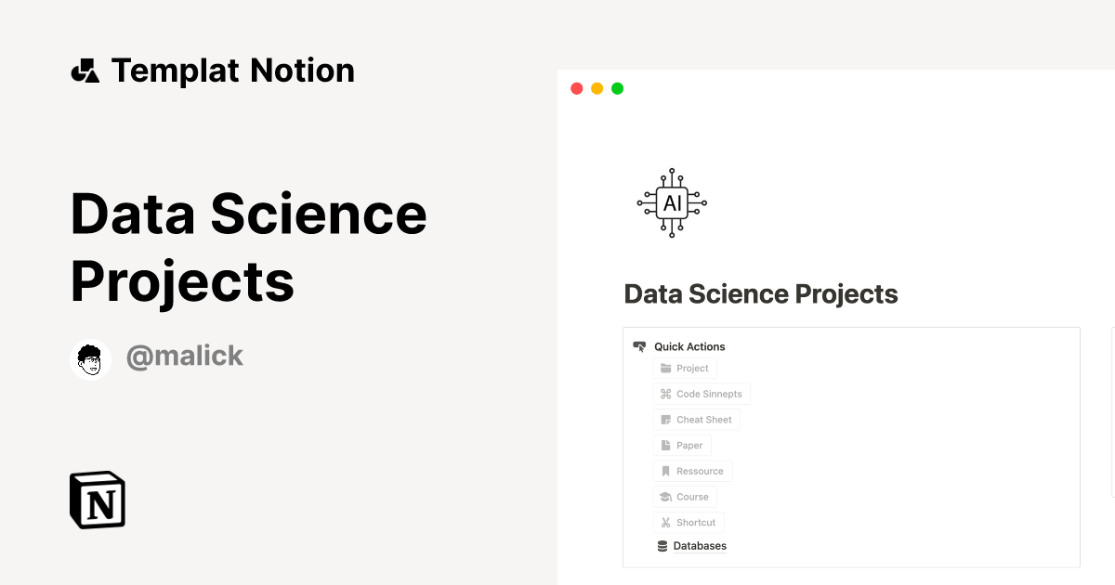Click the AI chip page icon
Screen dimensions: 1115x585
tap(671, 202)
